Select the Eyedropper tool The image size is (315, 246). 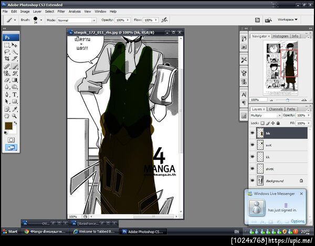tap(15, 109)
